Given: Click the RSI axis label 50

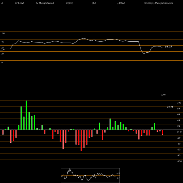Looking at the screenshot, I should [x=3, y=48].
